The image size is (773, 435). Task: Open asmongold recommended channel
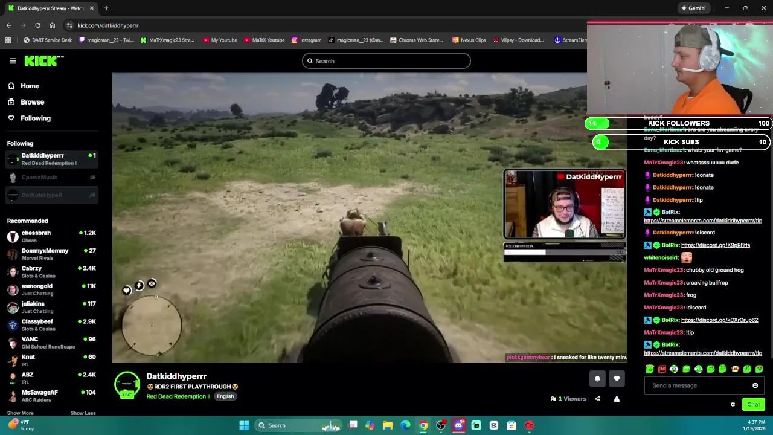pos(51,289)
